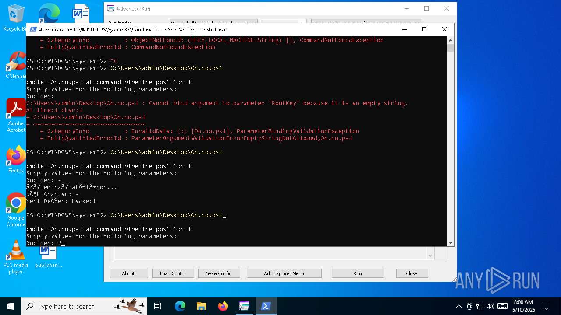Click down arrow of Advanced Run text box scrollbar
Viewport: 561px width, 315px height.
(430, 256)
